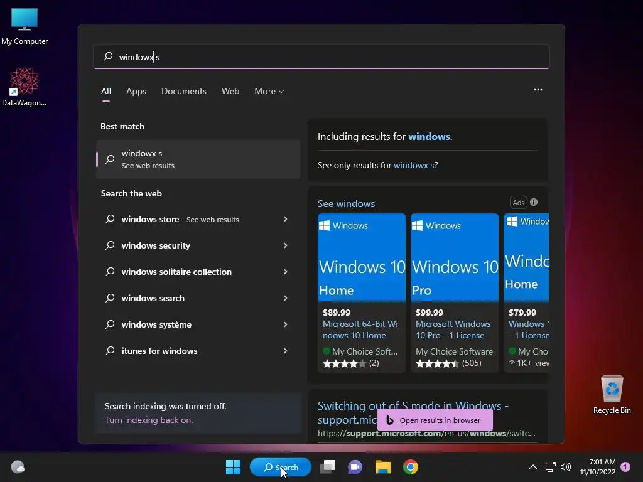Screen dimensions: 643x482
Task: Click the '$89.99' price text
Action: [337, 313]
